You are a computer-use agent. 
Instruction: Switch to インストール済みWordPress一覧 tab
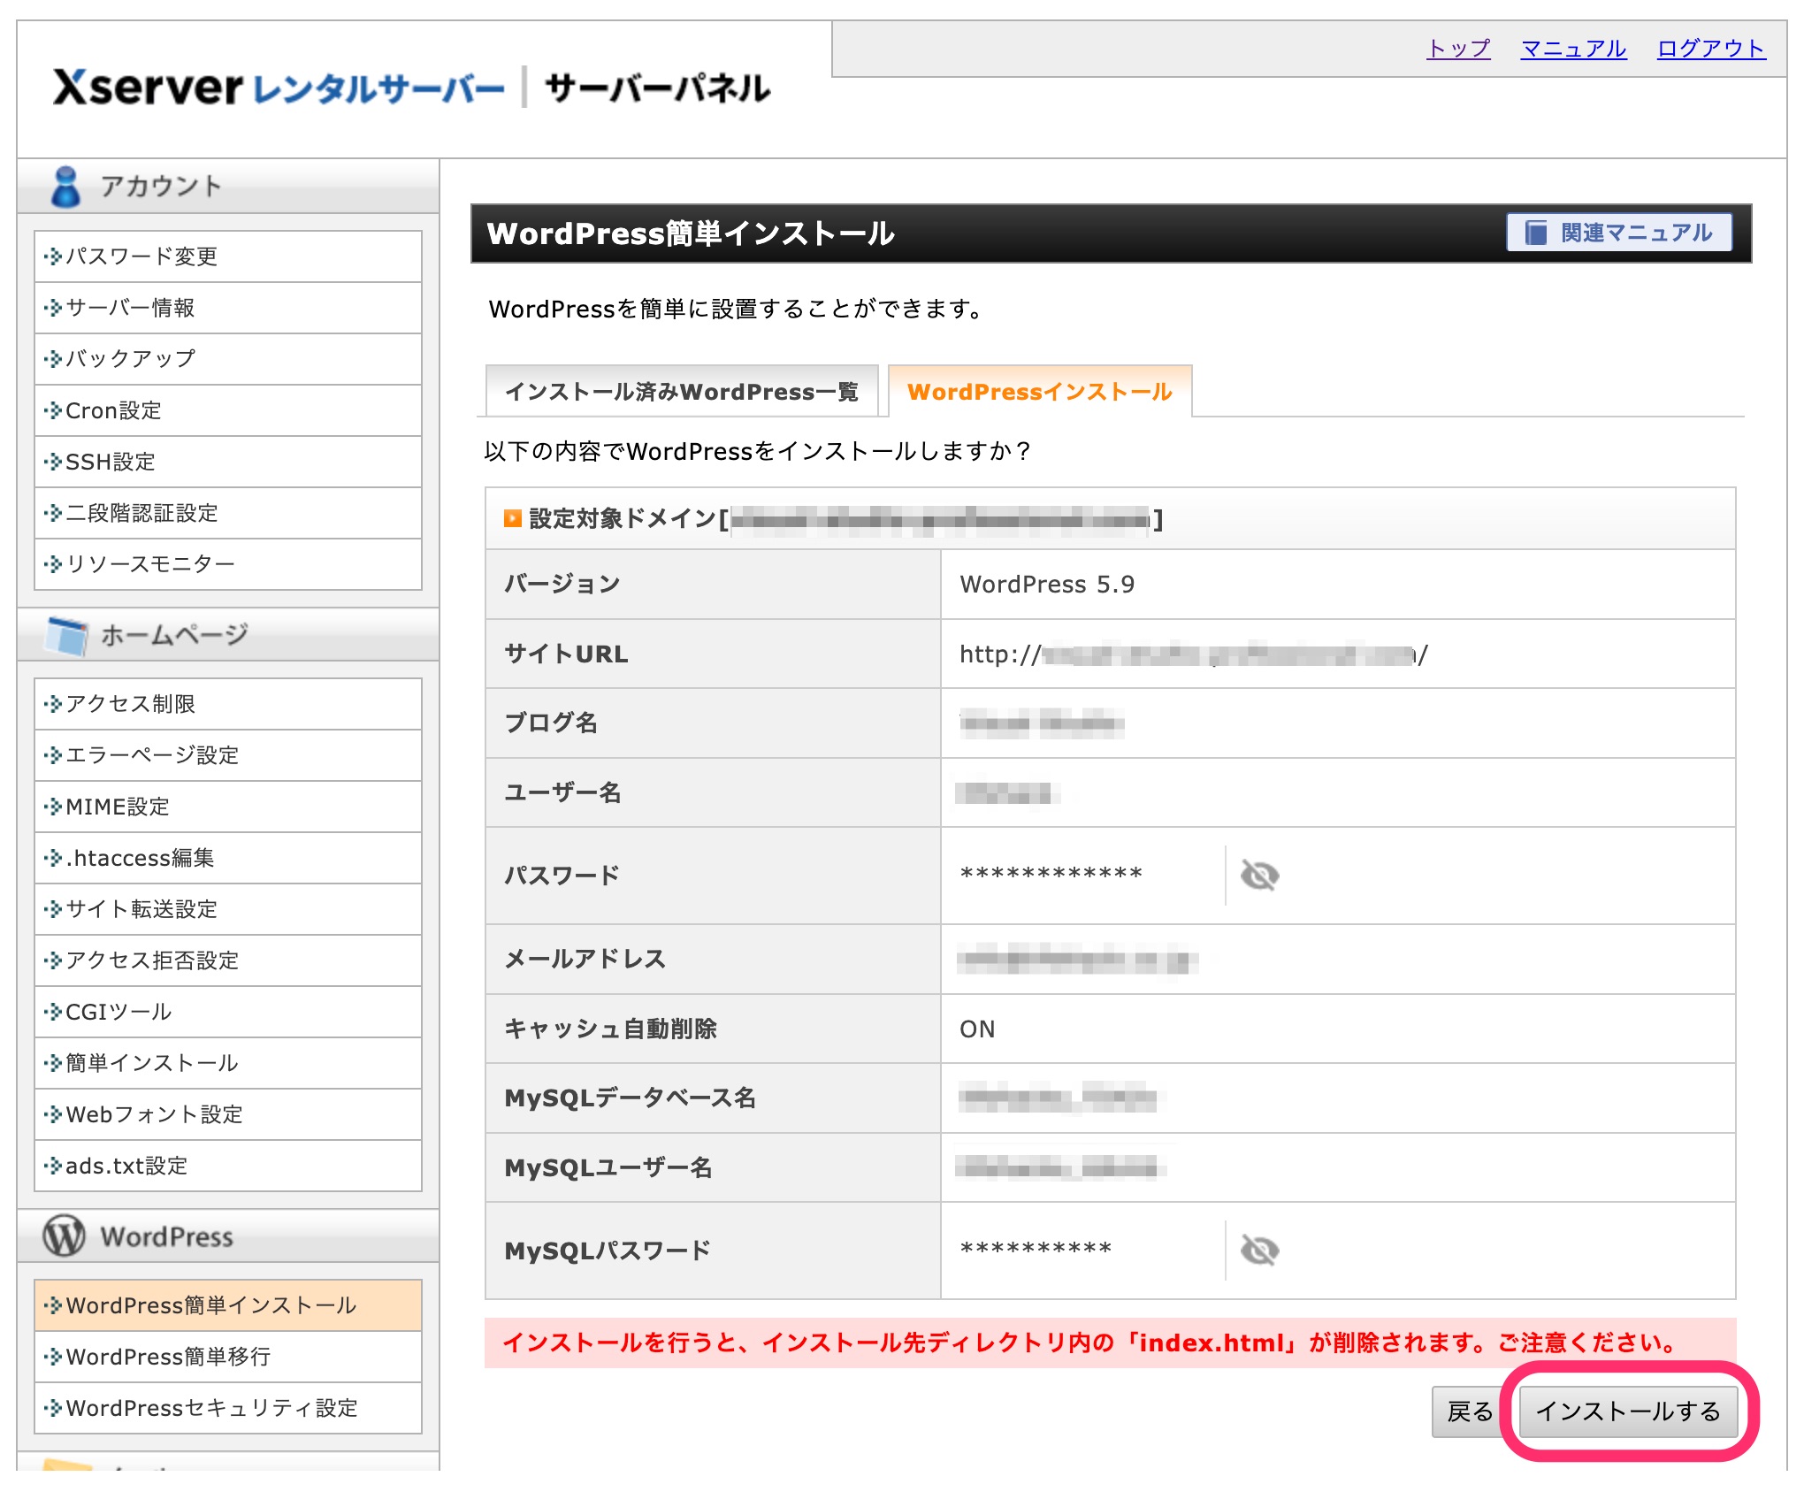(x=682, y=391)
